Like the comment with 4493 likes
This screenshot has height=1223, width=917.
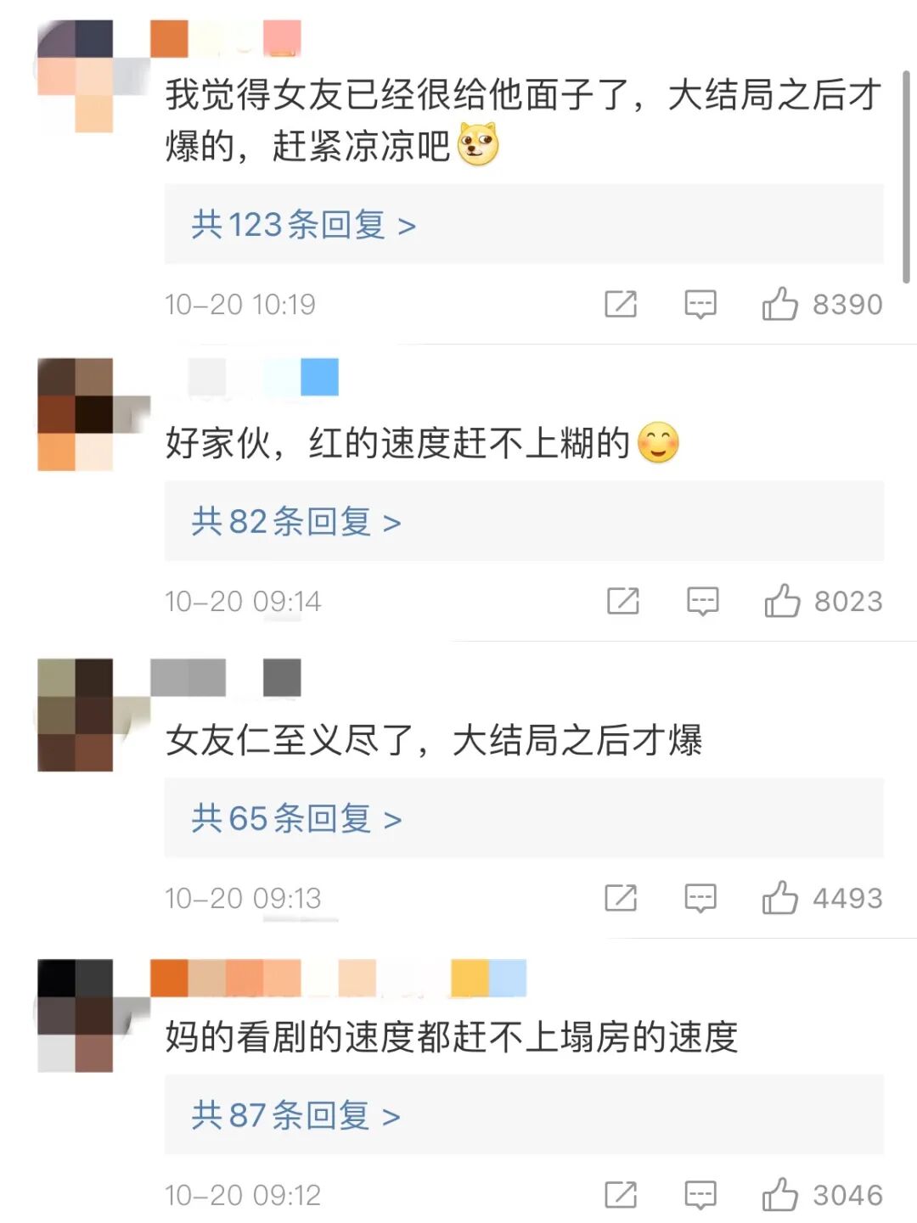pyautogui.click(x=780, y=898)
